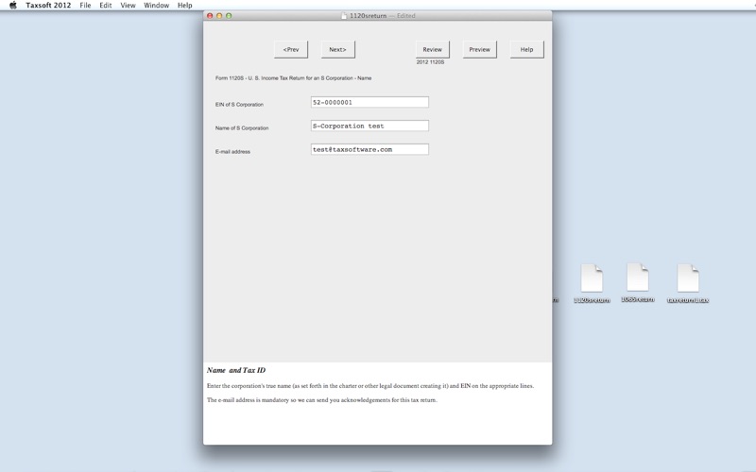The image size is (756, 472).
Task: Go back with the <Prev button
Action: point(291,50)
